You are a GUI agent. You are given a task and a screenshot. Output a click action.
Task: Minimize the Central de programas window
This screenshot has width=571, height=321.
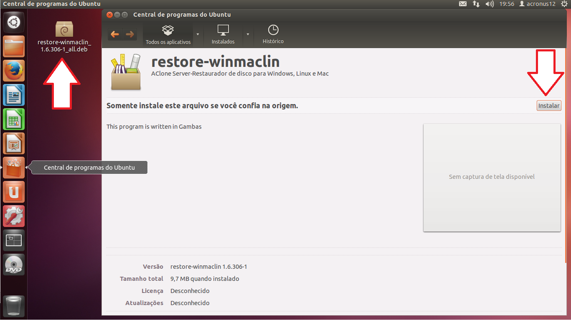coord(117,15)
